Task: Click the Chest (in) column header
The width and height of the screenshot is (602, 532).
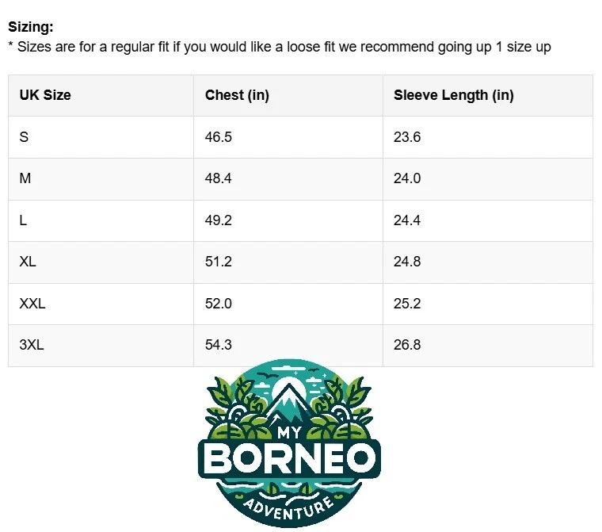Action: pos(237,95)
